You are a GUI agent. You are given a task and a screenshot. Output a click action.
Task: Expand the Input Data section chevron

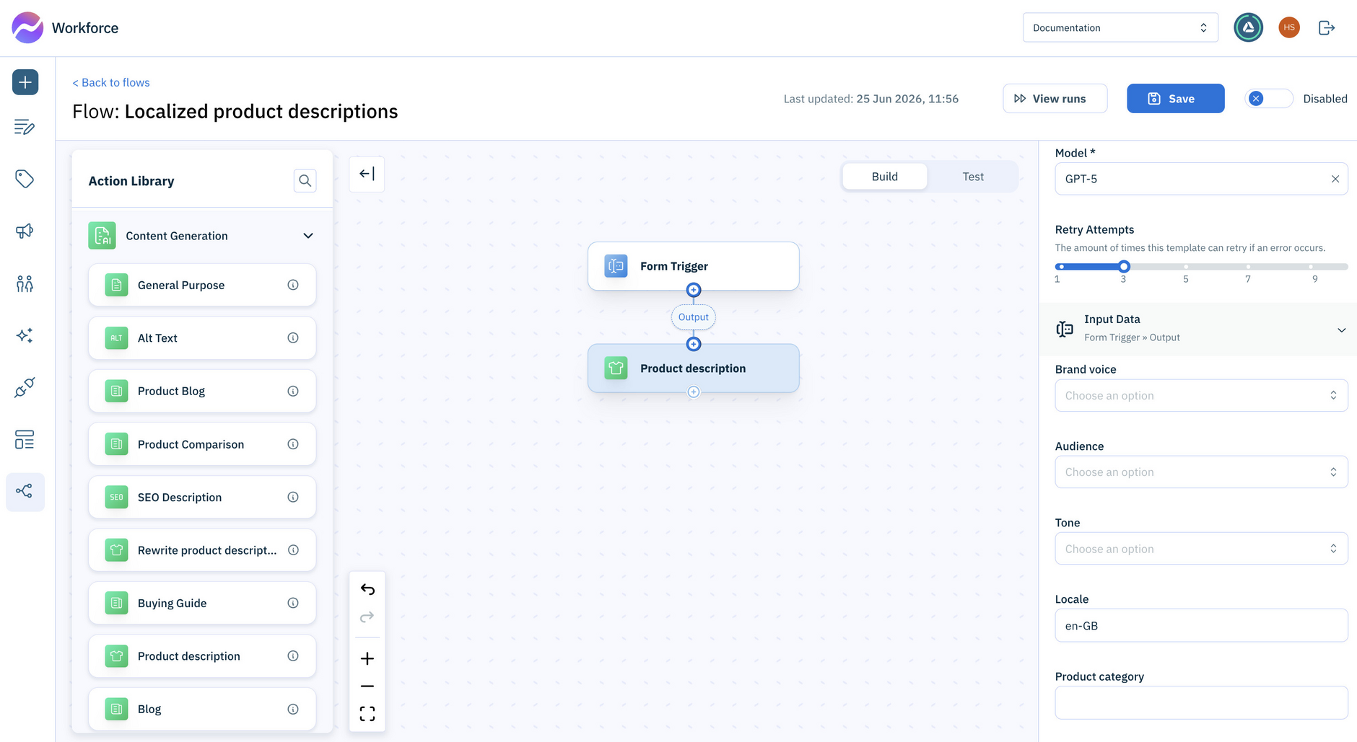coord(1342,330)
